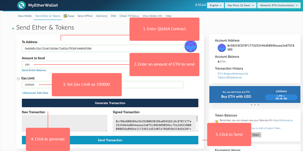
Task: Expand the plus icon beside the page heading
Action: click(13, 29)
